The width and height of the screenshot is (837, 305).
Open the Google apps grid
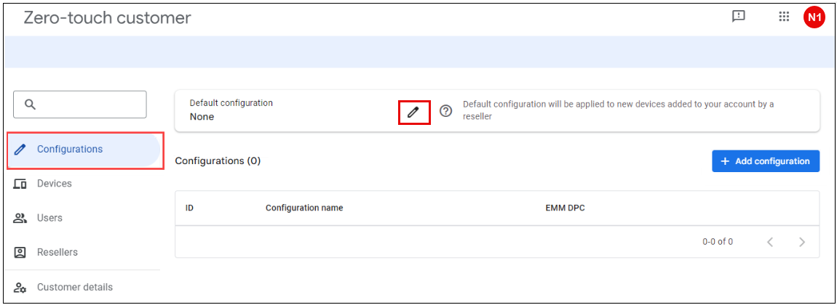784,17
